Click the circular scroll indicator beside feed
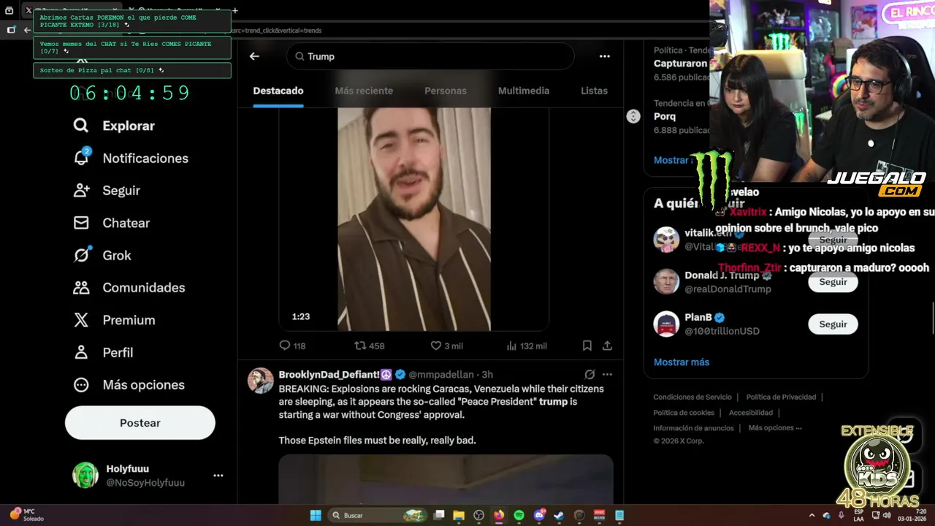 pyautogui.click(x=633, y=116)
